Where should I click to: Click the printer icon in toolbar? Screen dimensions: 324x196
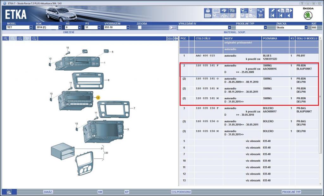tap(208, 10)
